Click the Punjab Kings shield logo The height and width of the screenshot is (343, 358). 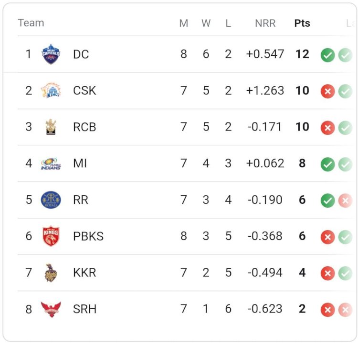(x=51, y=236)
